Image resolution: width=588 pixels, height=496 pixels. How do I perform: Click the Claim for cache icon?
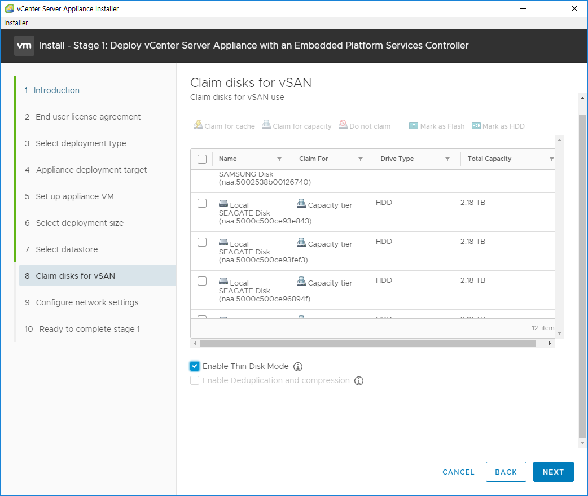tap(198, 125)
